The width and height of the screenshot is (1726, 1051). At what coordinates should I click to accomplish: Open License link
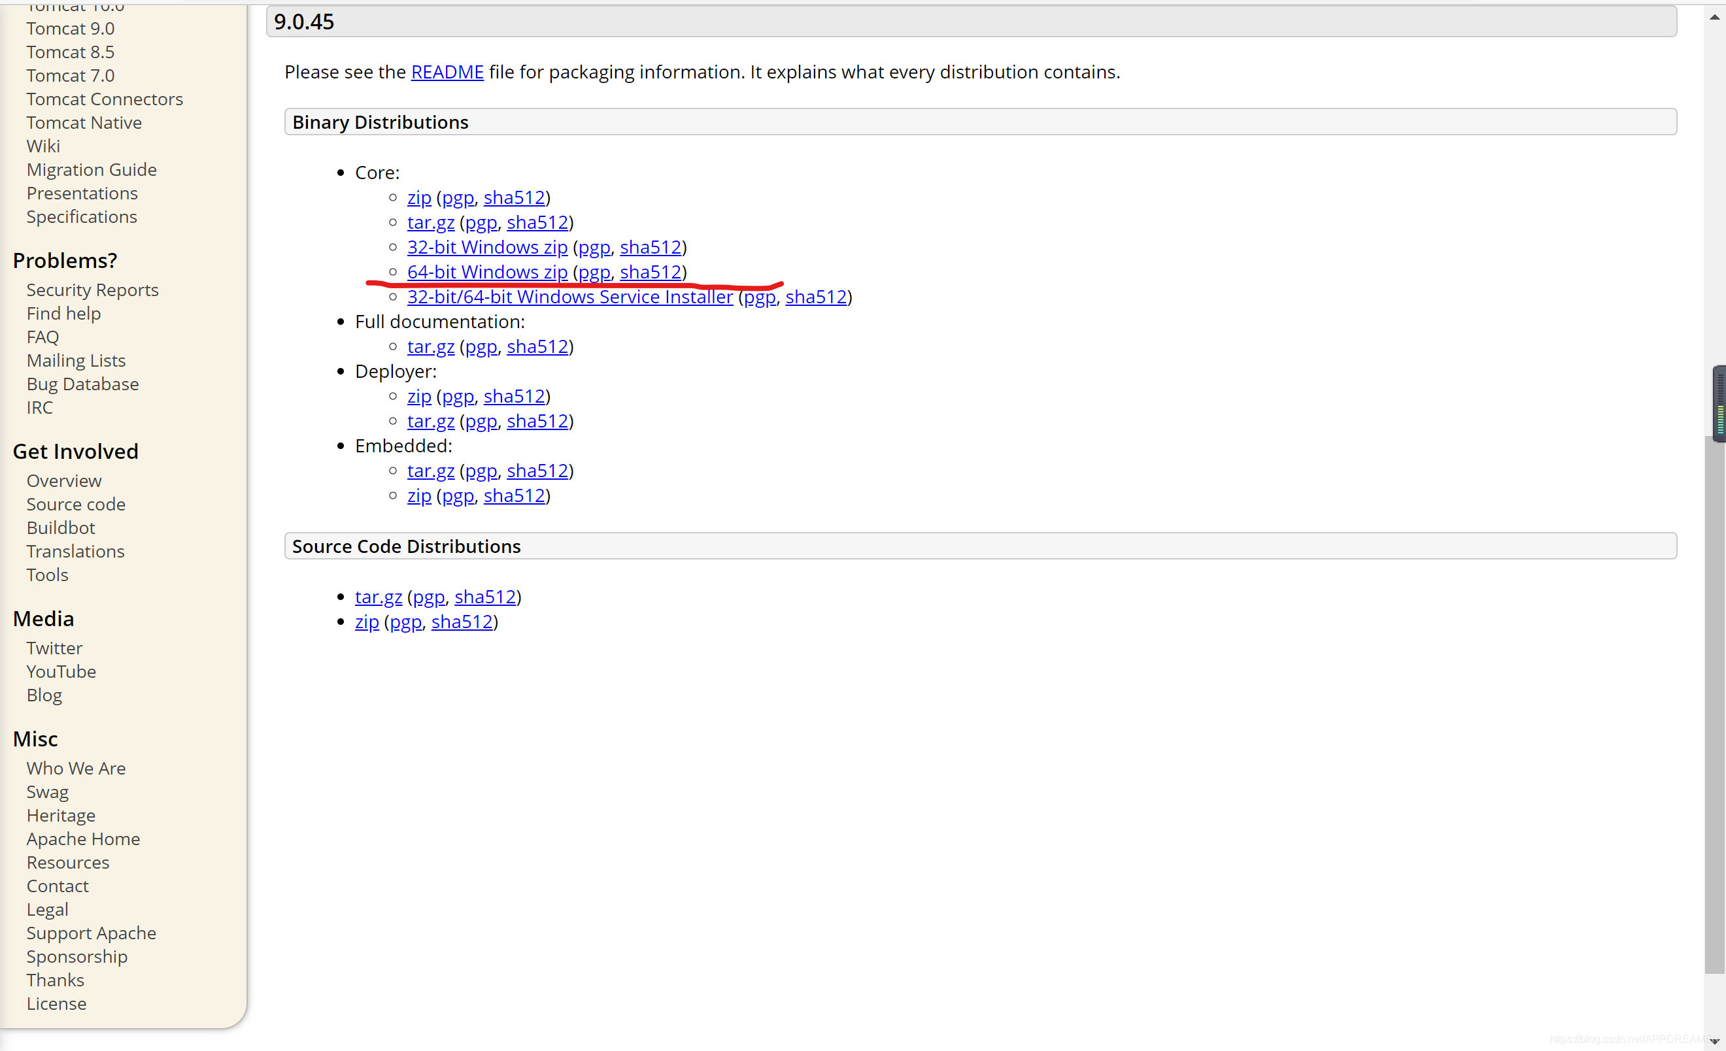[56, 1003]
